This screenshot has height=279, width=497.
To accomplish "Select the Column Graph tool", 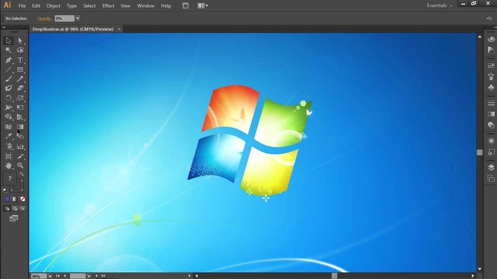I will point(20,146).
